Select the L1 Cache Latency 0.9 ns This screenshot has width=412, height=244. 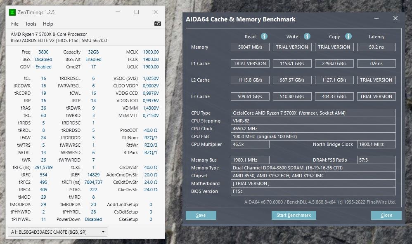tap(376, 63)
